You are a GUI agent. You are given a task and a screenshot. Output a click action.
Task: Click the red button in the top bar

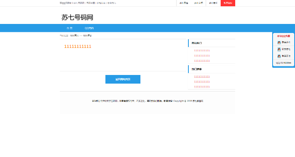coord(228,3)
